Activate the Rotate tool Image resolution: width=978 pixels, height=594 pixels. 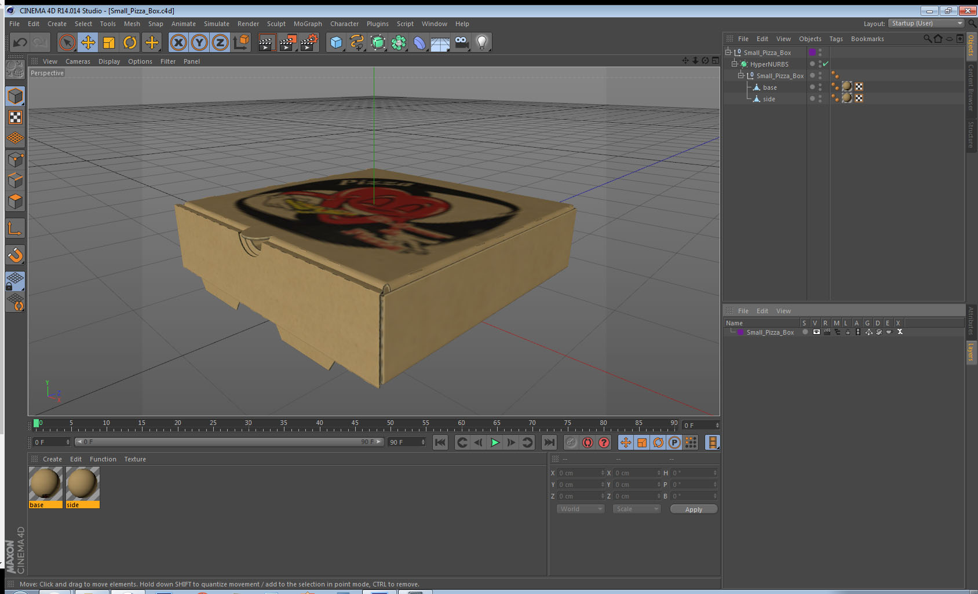[130, 42]
